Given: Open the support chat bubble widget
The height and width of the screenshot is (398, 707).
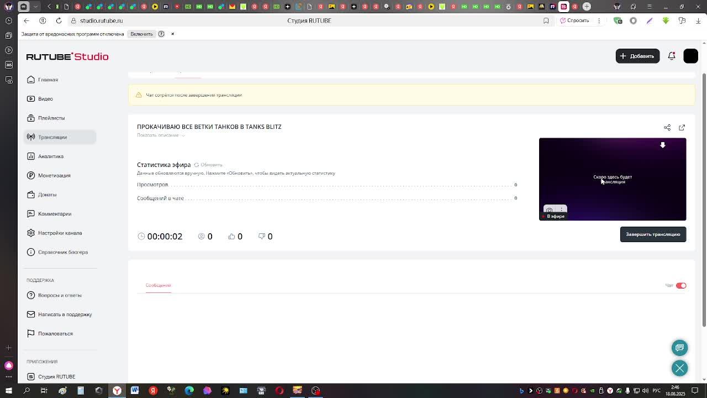Looking at the screenshot, I should tap(679, 348).
